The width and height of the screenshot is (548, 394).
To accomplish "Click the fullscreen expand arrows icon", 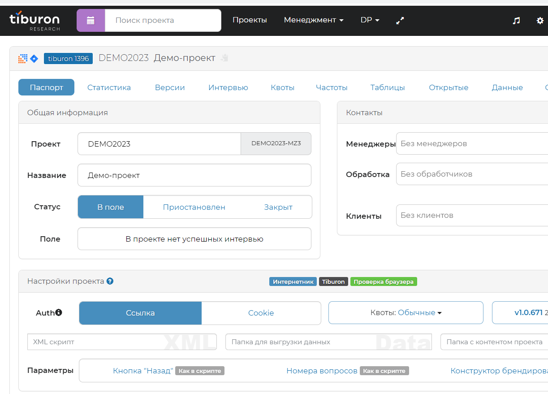I will click(x=399, y=20).
